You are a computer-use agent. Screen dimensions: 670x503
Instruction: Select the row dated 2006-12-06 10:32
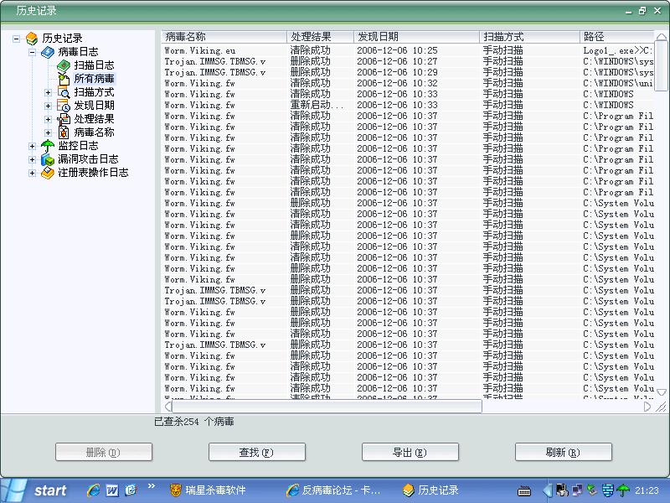click(408, 83)
